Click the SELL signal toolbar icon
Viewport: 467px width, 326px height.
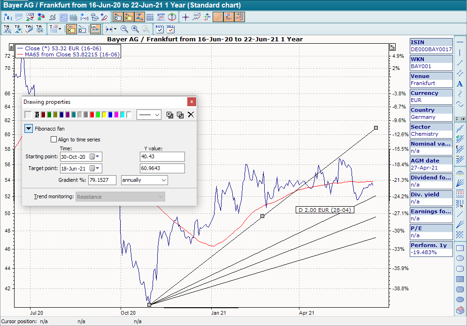click(x=170, y=29)
